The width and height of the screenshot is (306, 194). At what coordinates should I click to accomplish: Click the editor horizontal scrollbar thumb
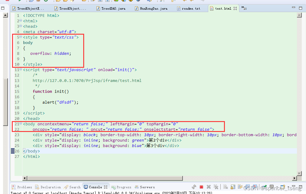click(105, 178)
